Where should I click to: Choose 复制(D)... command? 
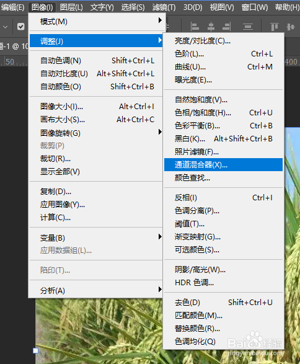[x=96, y=192]
